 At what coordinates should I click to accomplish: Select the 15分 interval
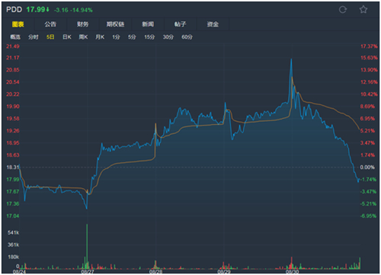click(149, 37)
